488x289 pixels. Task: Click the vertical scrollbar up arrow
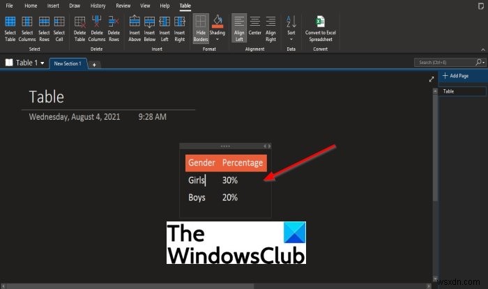tap(435, 91)
